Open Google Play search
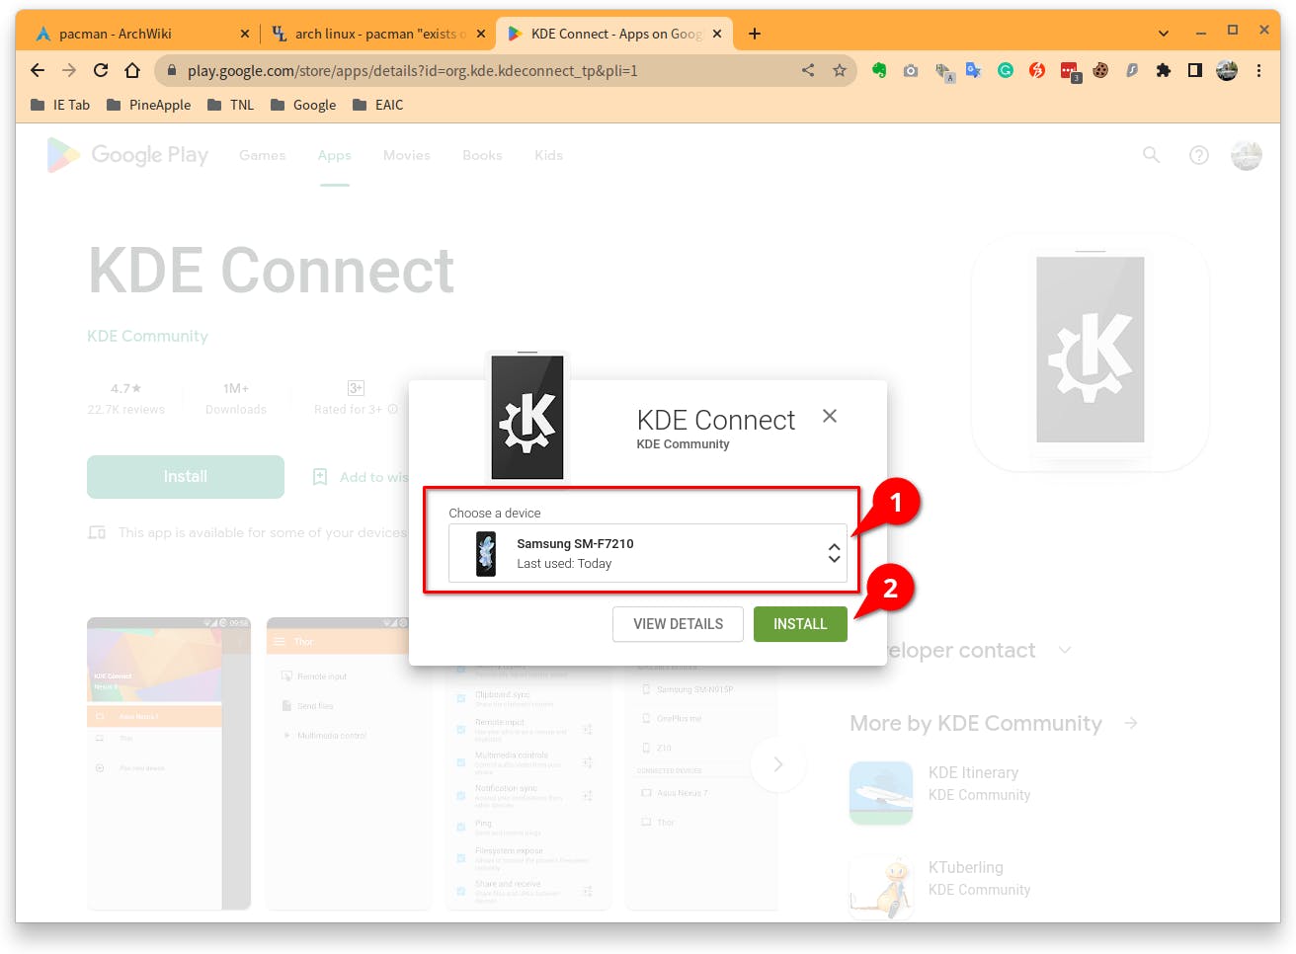The image size is (1296, 954). (x=1152, y=155)
